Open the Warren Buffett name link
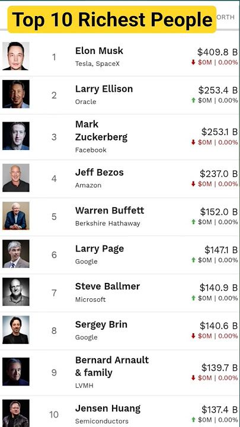Viewport: 240px width, 427px height. 110,210
